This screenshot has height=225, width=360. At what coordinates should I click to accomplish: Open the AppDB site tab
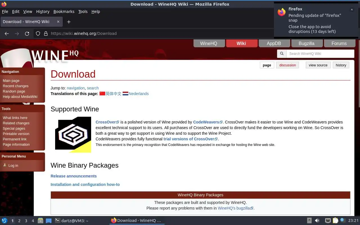[x=274, y=43]
